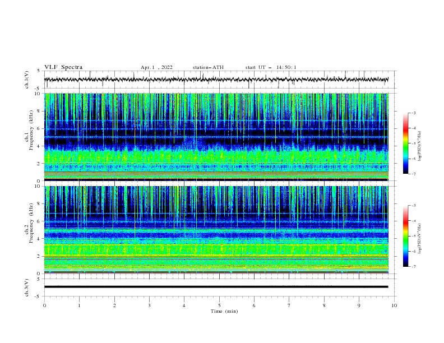Click the log(PSD) label next to ch.2 color bar

(x=420, y=239)
